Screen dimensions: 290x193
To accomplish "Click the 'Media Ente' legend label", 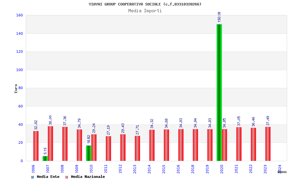I will (x=48, y=177).
